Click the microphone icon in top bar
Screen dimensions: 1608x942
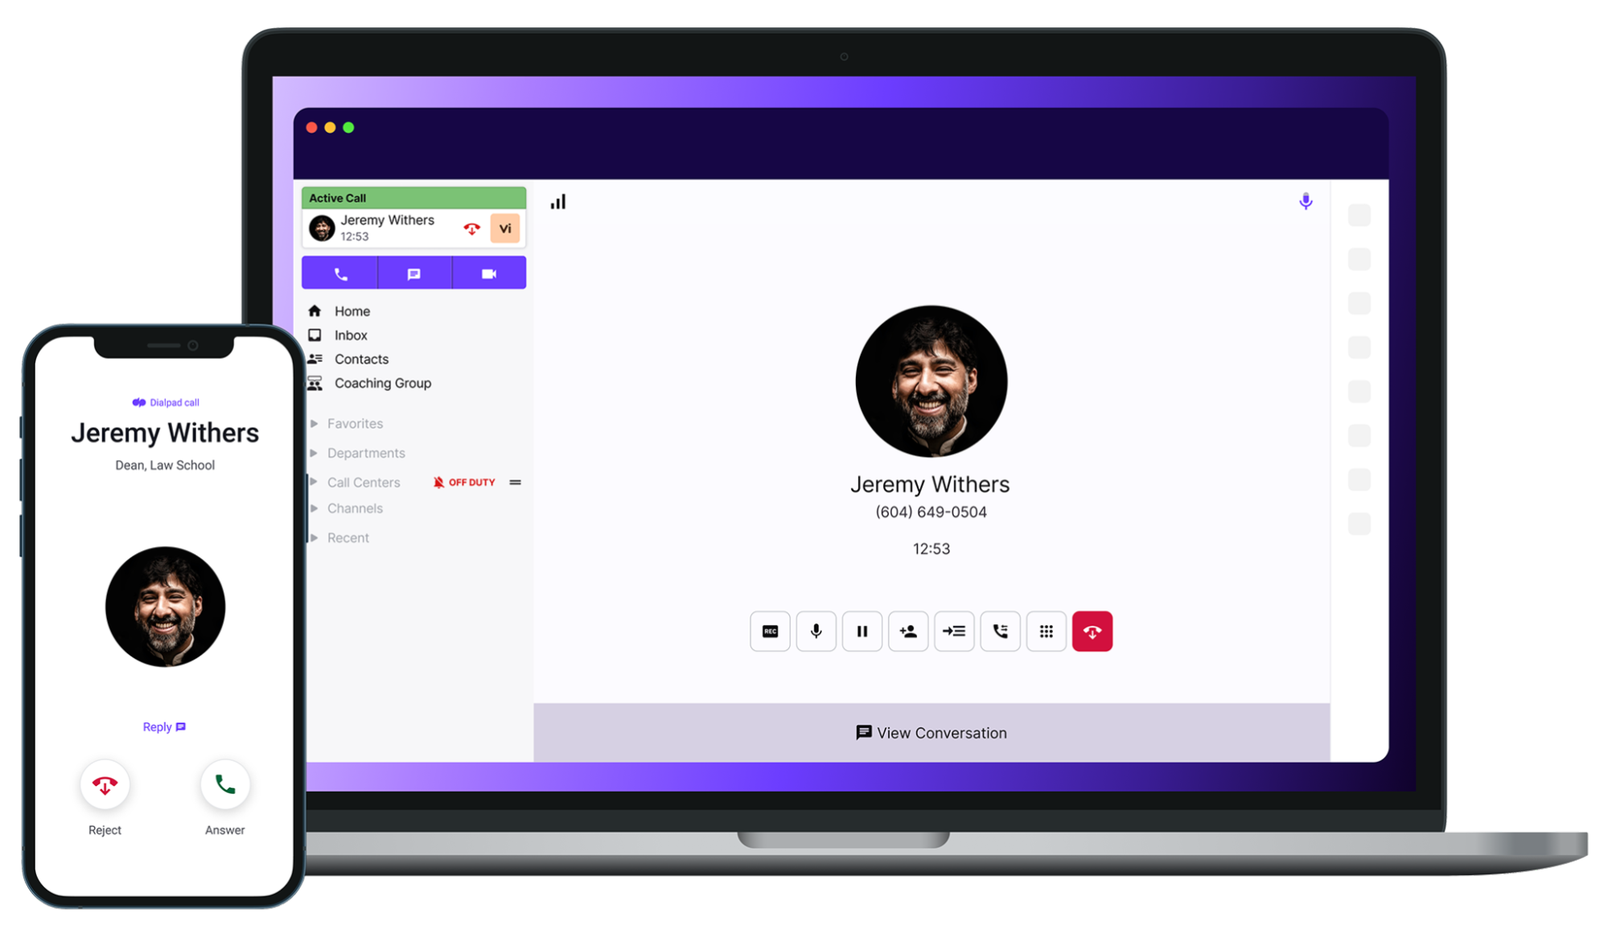click(x=1306, y=201)
